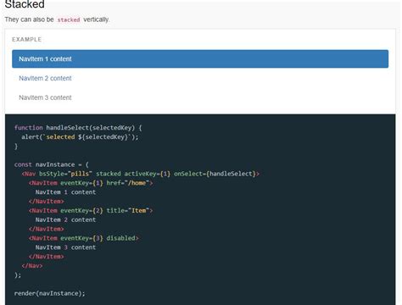Image resolution: width=402 pixels, height=305 pixels.
Task: Click 'NavItem 2 content' inside the code block
Action: (x=65, y=219)
